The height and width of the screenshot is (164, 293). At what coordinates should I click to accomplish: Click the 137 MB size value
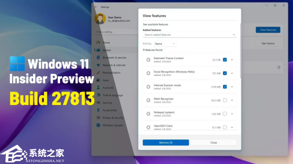(x=216, y=73)
